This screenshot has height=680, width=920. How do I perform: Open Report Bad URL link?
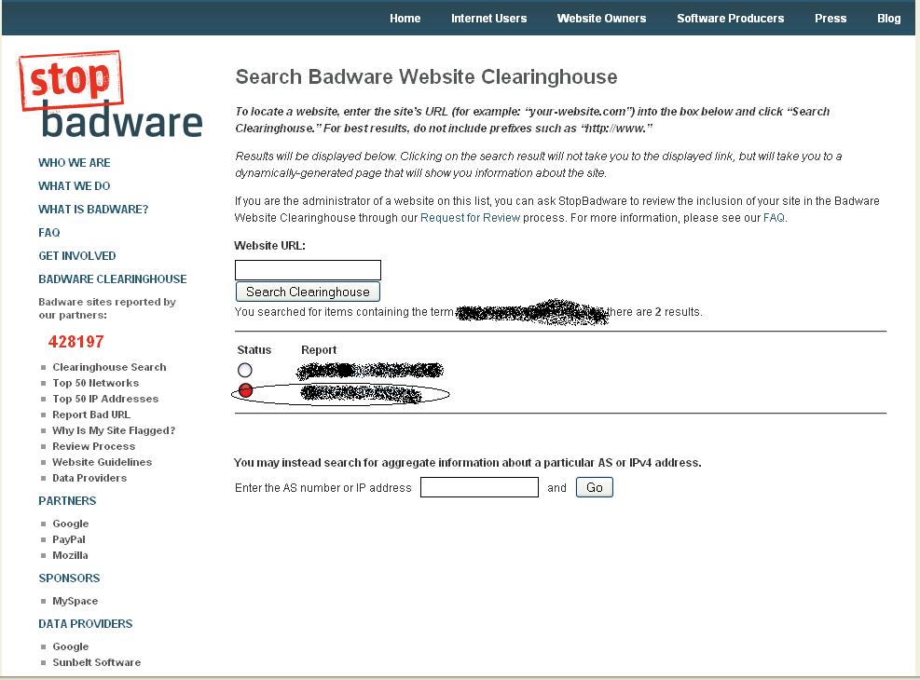pyautogui.click(x=91, y=415)
